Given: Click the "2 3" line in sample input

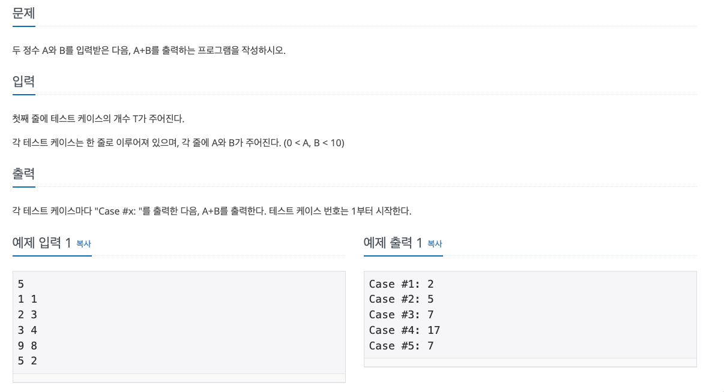Looking at the screenshot, I should tap(28, 315).
